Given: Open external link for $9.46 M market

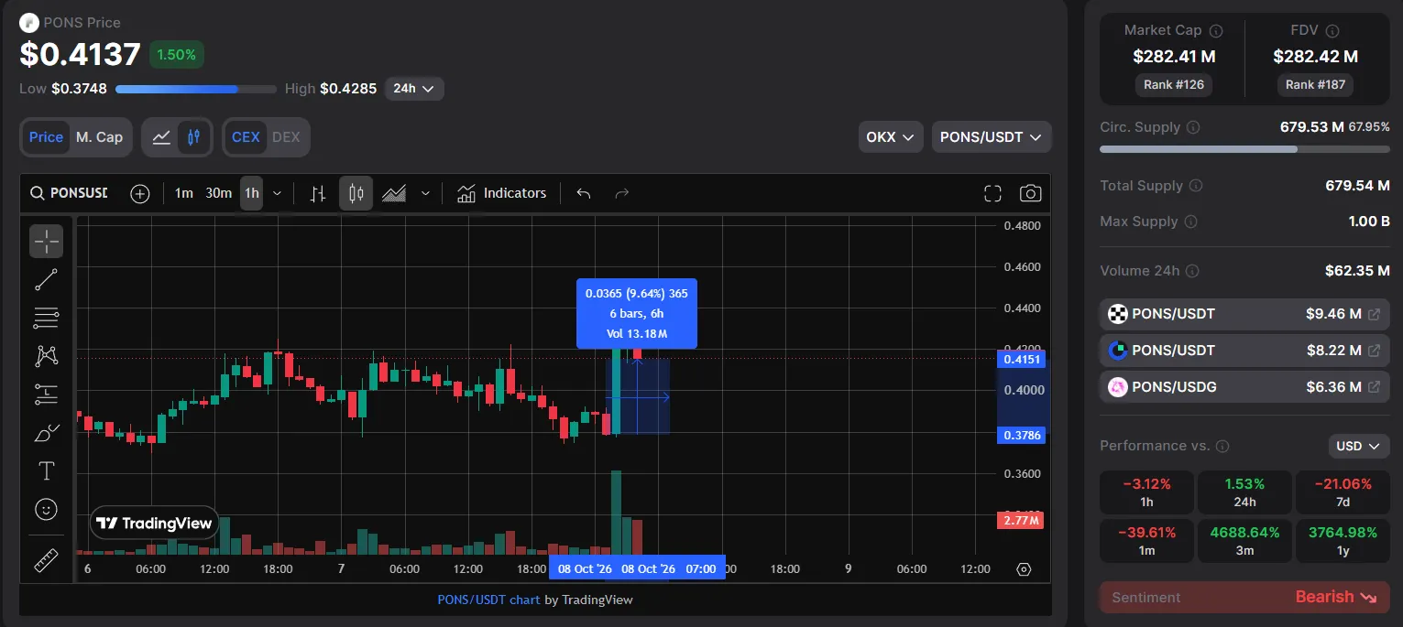Looking at the screenshot, I should pyautogui.click(x=1375, y=314).
